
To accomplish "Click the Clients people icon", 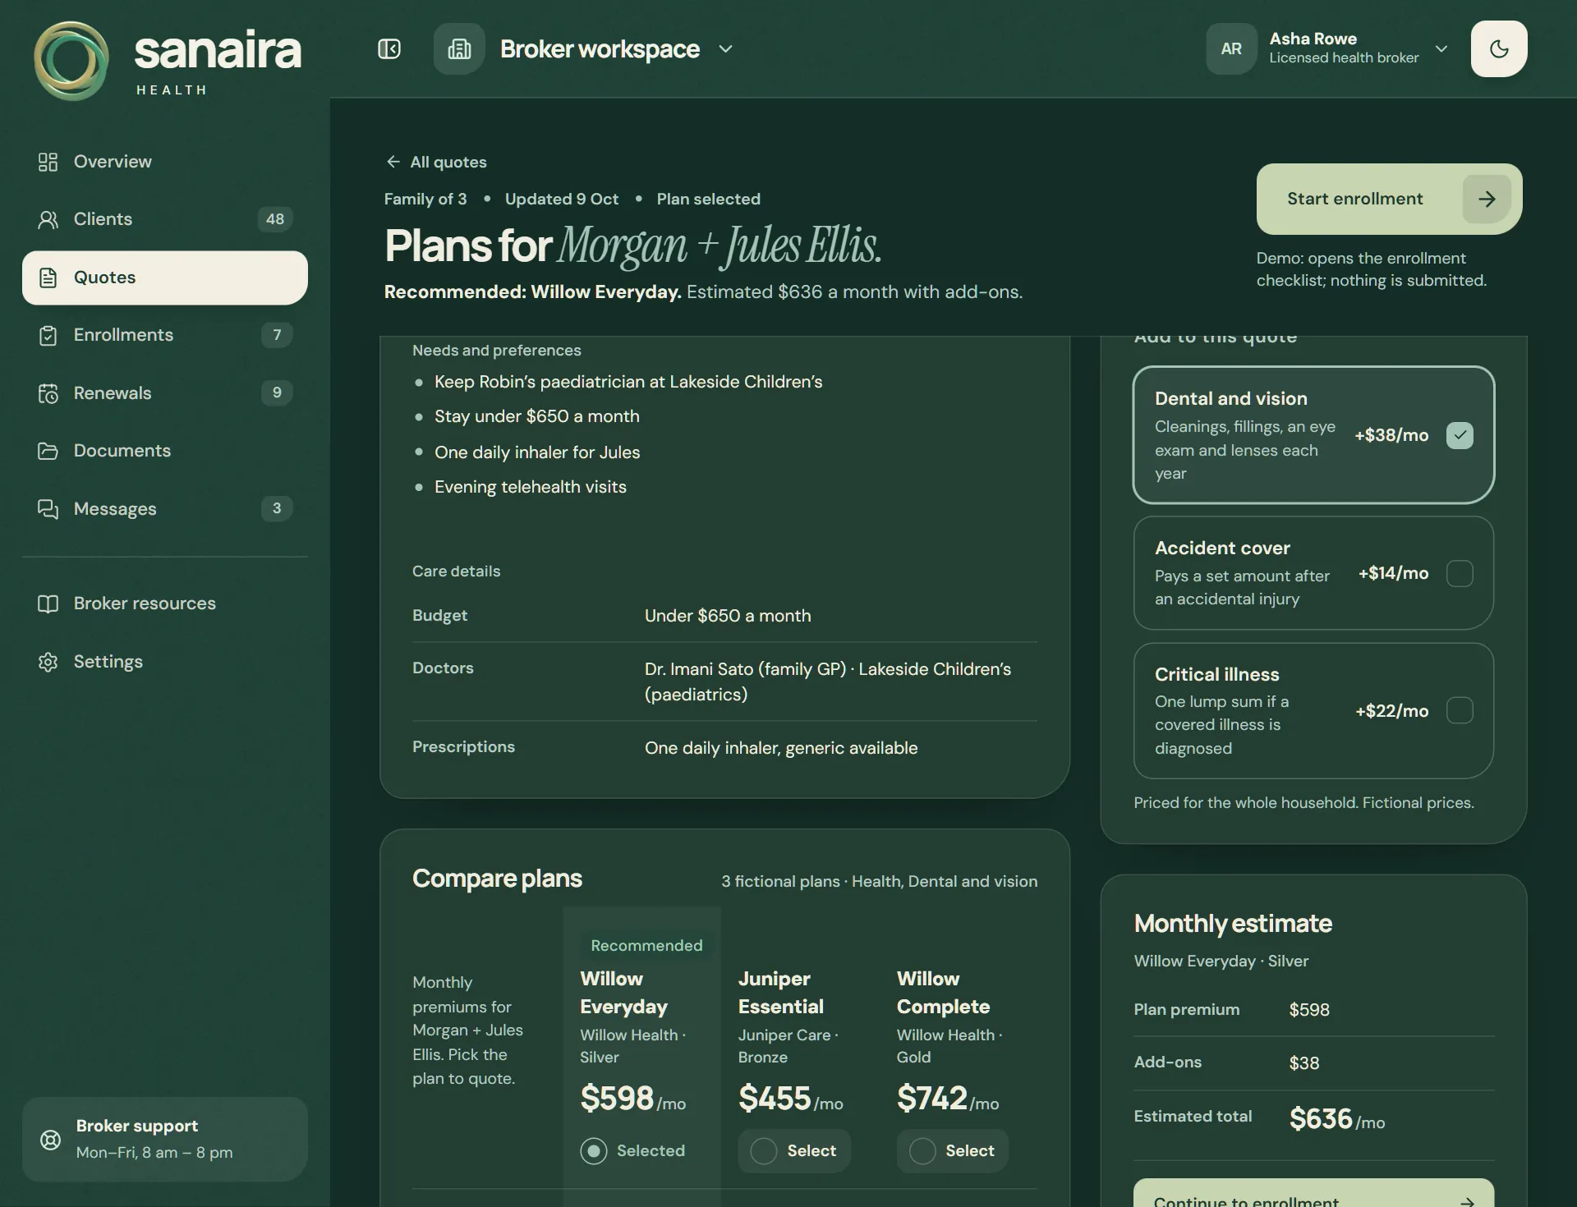I will click(48, 219).
